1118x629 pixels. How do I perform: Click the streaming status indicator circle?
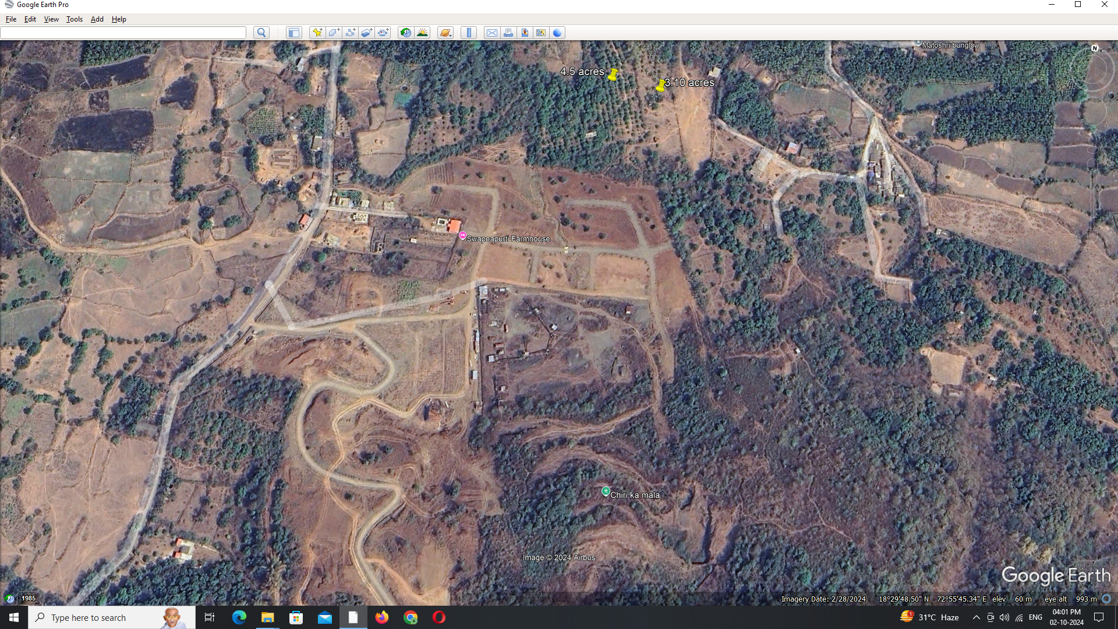tap(1106, 599)
